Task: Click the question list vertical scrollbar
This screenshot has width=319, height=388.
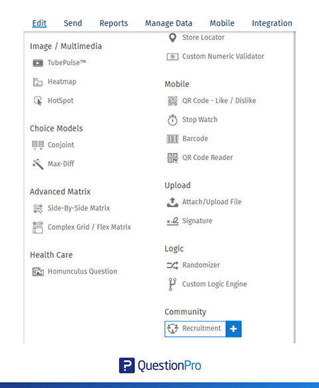Action: (x=294, y=187)
